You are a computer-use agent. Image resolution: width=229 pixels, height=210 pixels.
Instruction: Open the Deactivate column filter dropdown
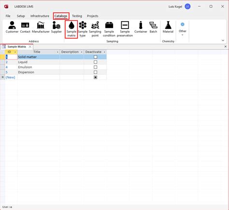(x=104, y=52)
